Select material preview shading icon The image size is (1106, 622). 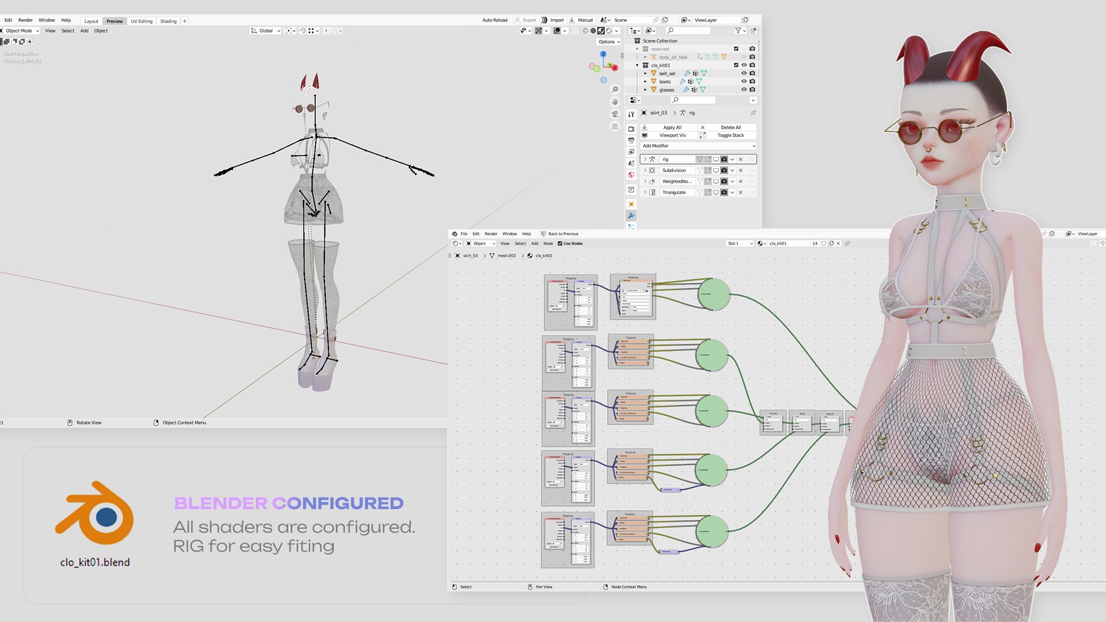(x=601, y=31)
